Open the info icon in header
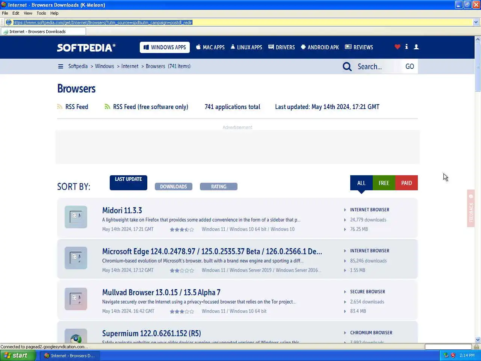The image size is (481, 361). click(x=406, y=47)
